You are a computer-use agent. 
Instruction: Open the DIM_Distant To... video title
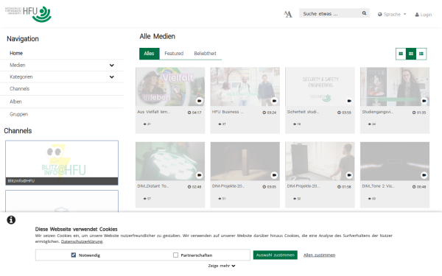[153, 186]
